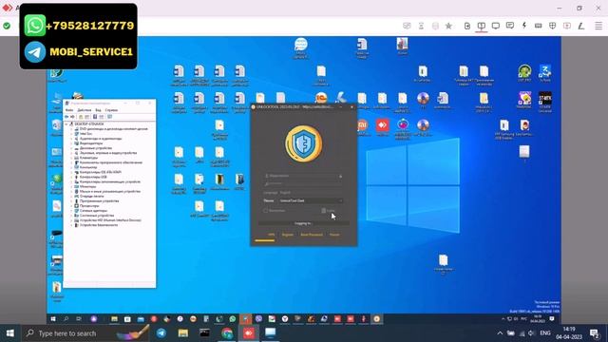Open the Вид menu in Device Manager

(98, 110)
